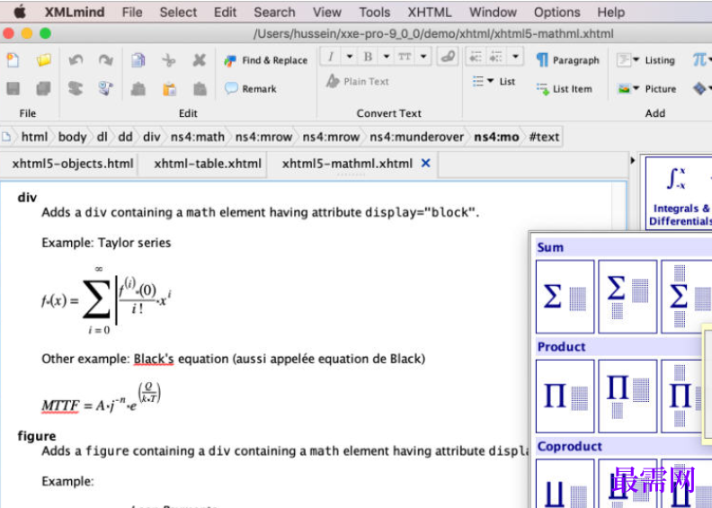Open the dropdown arrow beside TT
Screen dimensions: 712x508
click(x=423, y=57)
